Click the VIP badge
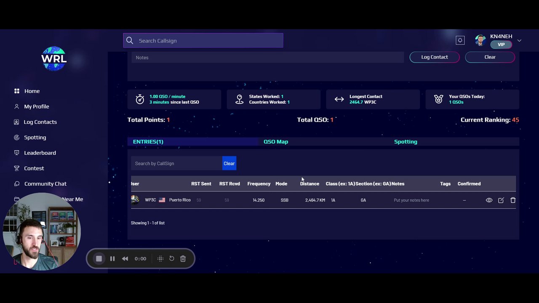539x303 pixels. (x=501, y=44)
